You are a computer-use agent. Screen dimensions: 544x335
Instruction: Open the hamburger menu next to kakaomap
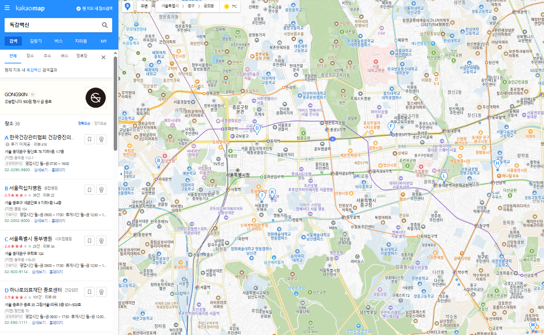7,8
